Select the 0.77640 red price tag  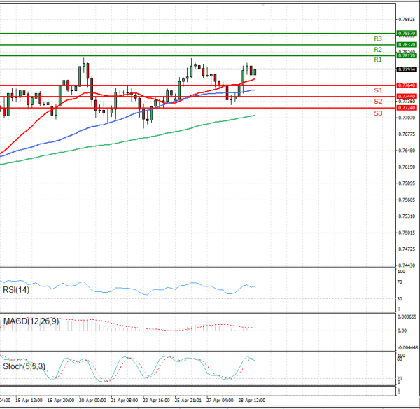pos(407,85)
